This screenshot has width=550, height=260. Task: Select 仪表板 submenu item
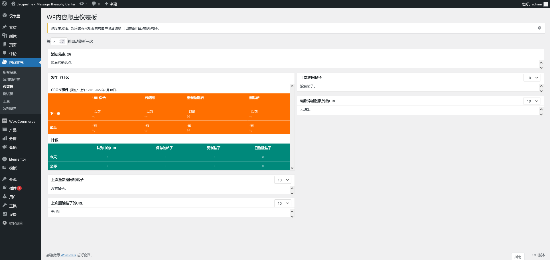coord(8,87)
